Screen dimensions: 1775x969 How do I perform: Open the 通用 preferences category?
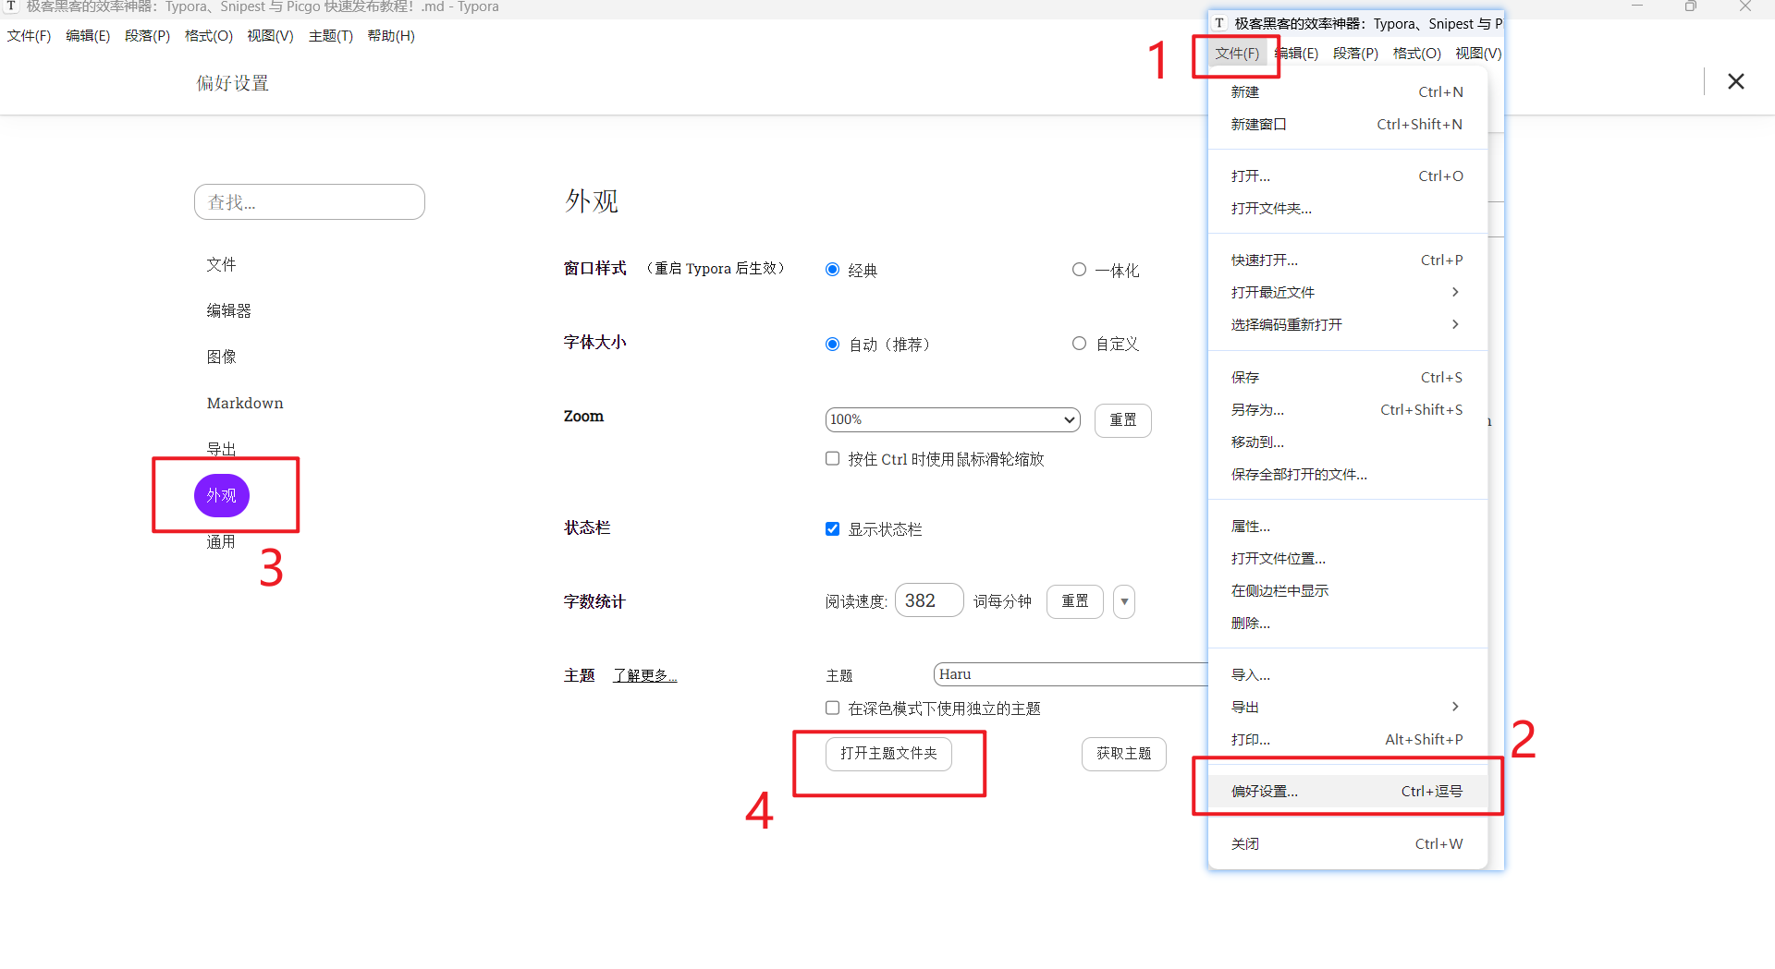(x=222, y=541)
